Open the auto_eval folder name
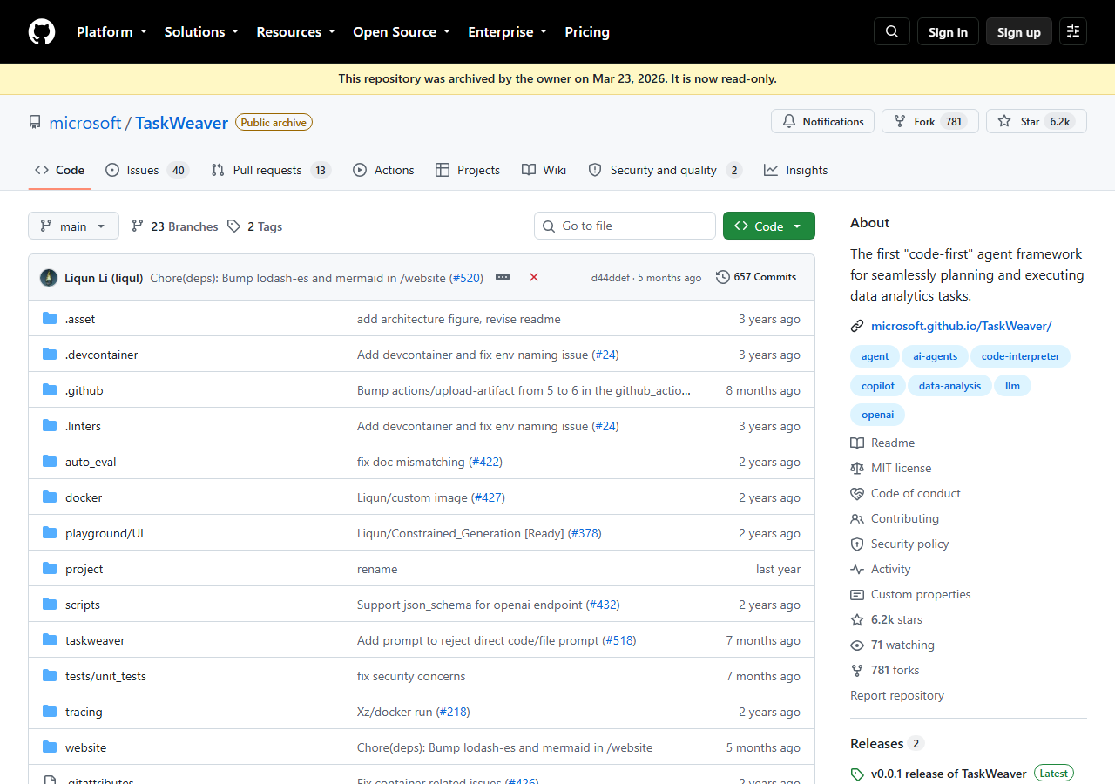The image size is (1115, 784). point(91,462)
